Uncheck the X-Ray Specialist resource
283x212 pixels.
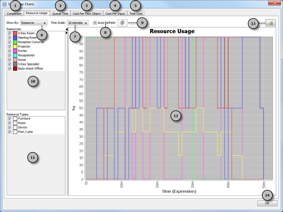[x=10, y=64]
